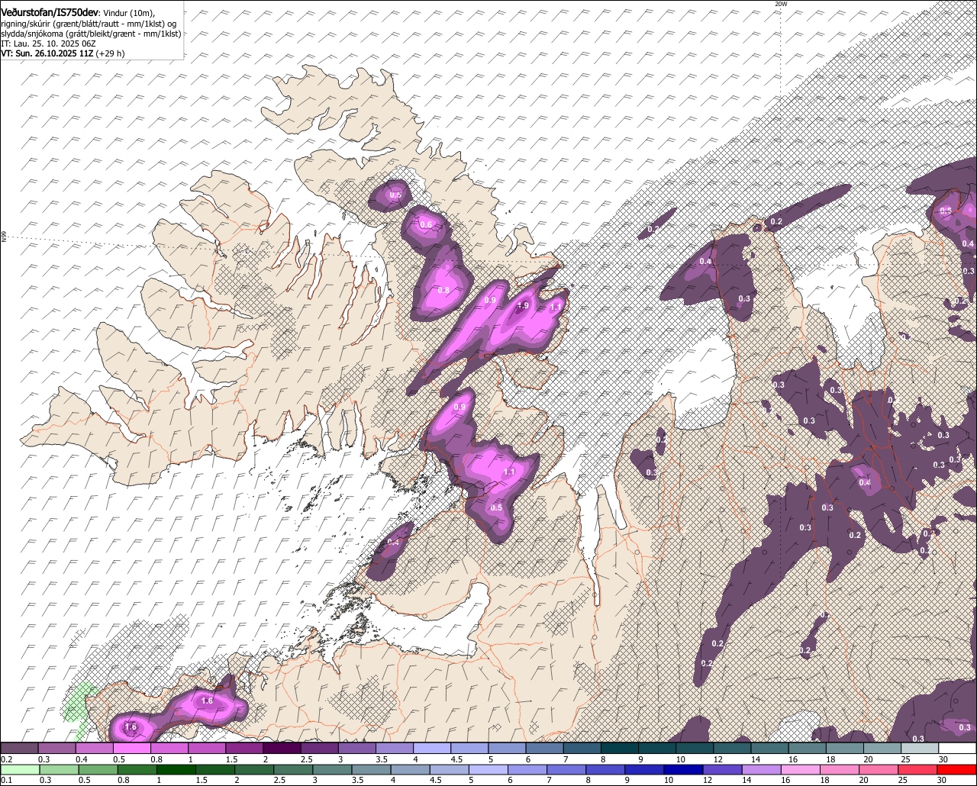Image resolution: width=977 pixels, height=786 pixels.
Task: Click blue 9 swatch in green legend row
Action: click(x=645, y=769)
